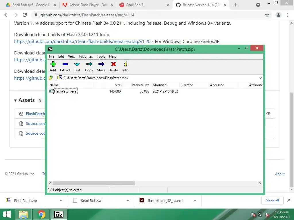Expand Snail Bob.swf download options
Screen dimensions: 294x220
point(128,201)
